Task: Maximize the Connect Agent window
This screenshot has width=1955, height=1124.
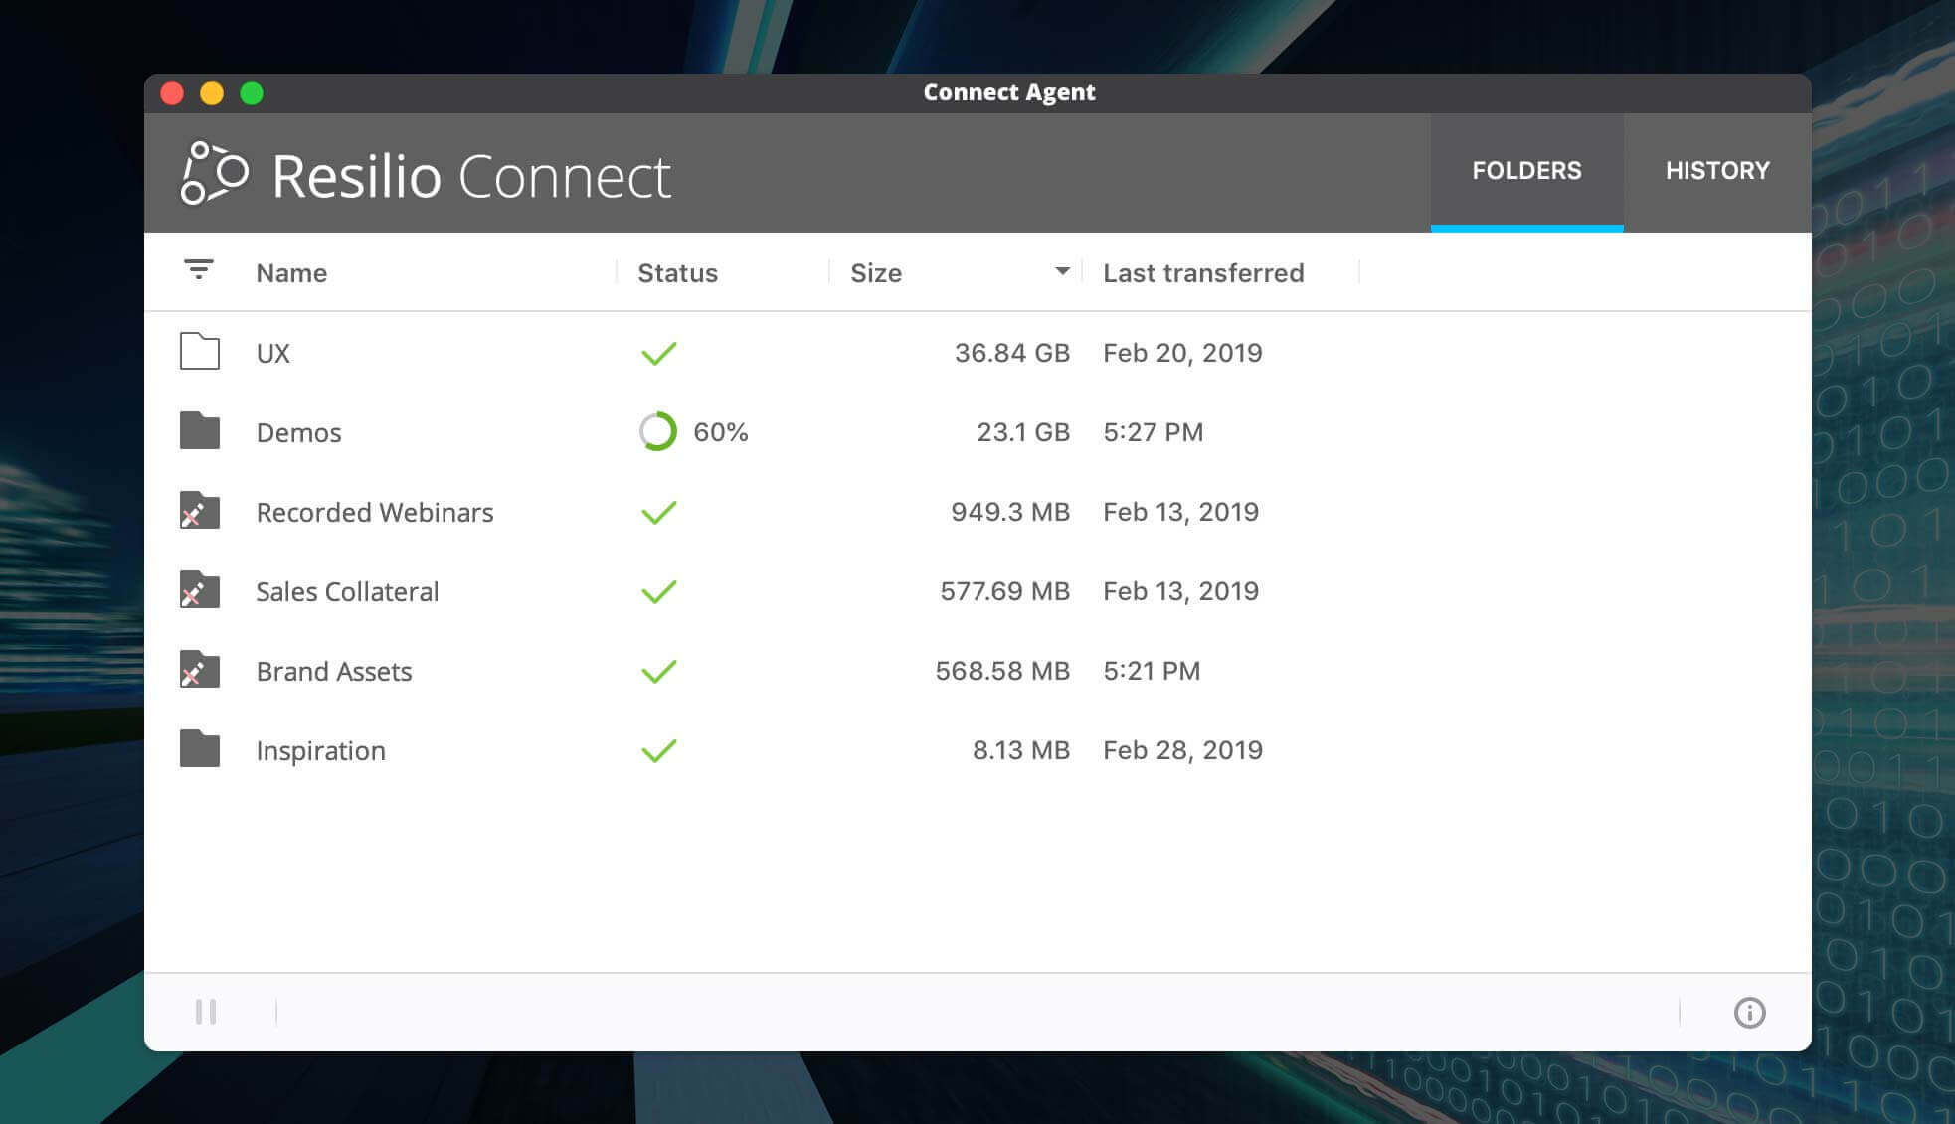Action: pyautogui.click(x=252, y=93)
